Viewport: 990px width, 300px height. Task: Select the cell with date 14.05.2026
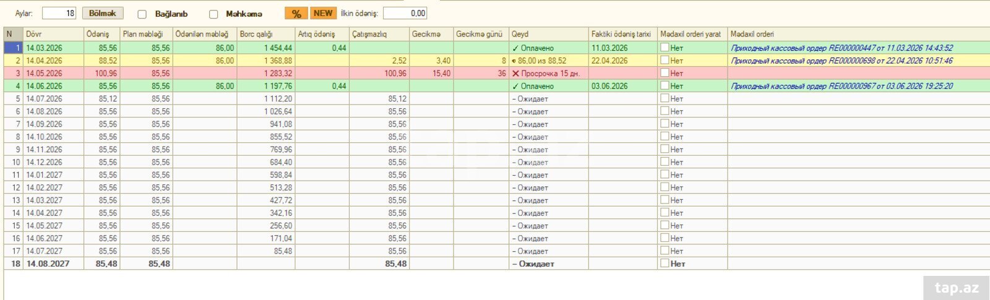coord(53,73)
